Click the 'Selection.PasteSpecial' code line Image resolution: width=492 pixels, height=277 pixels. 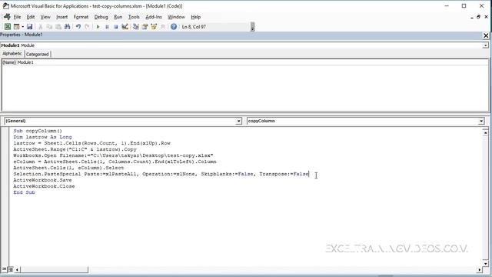pos(161,174)
